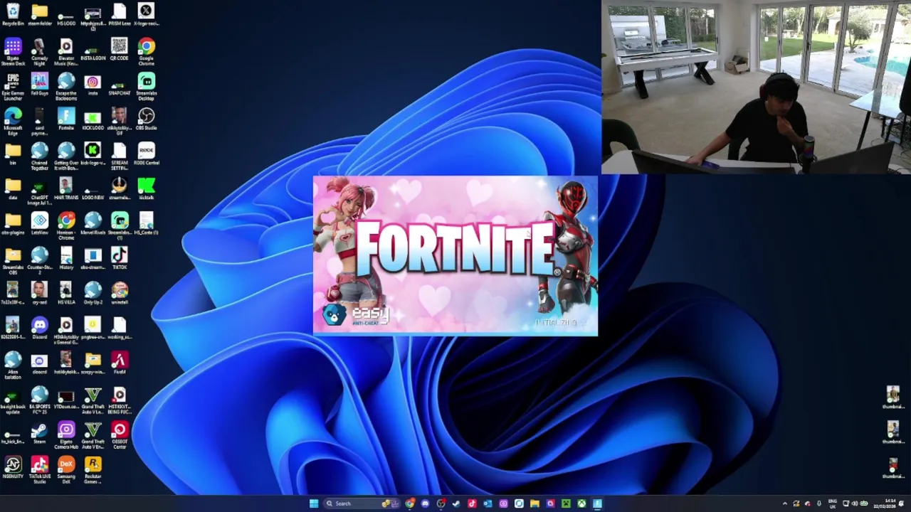Open the HS VILLA image file
Viewport: 911px width, 512px height.
pyautogui.click(x=66, y=293)
